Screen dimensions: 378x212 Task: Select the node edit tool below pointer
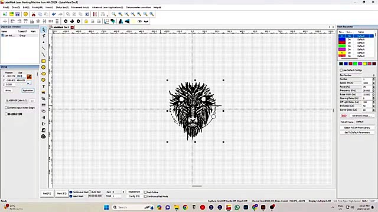click(44, 36)
